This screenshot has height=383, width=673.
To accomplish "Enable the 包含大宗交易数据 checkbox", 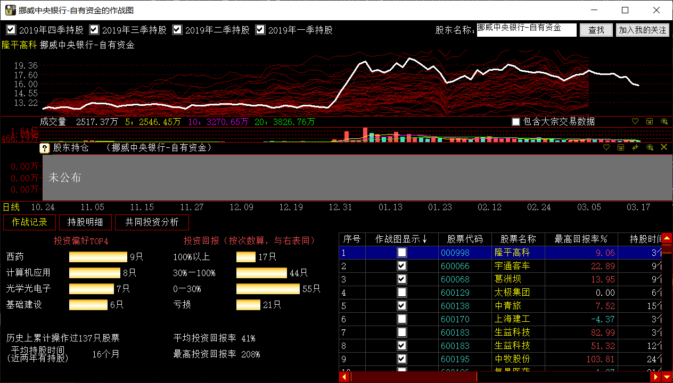I will 515,122.
